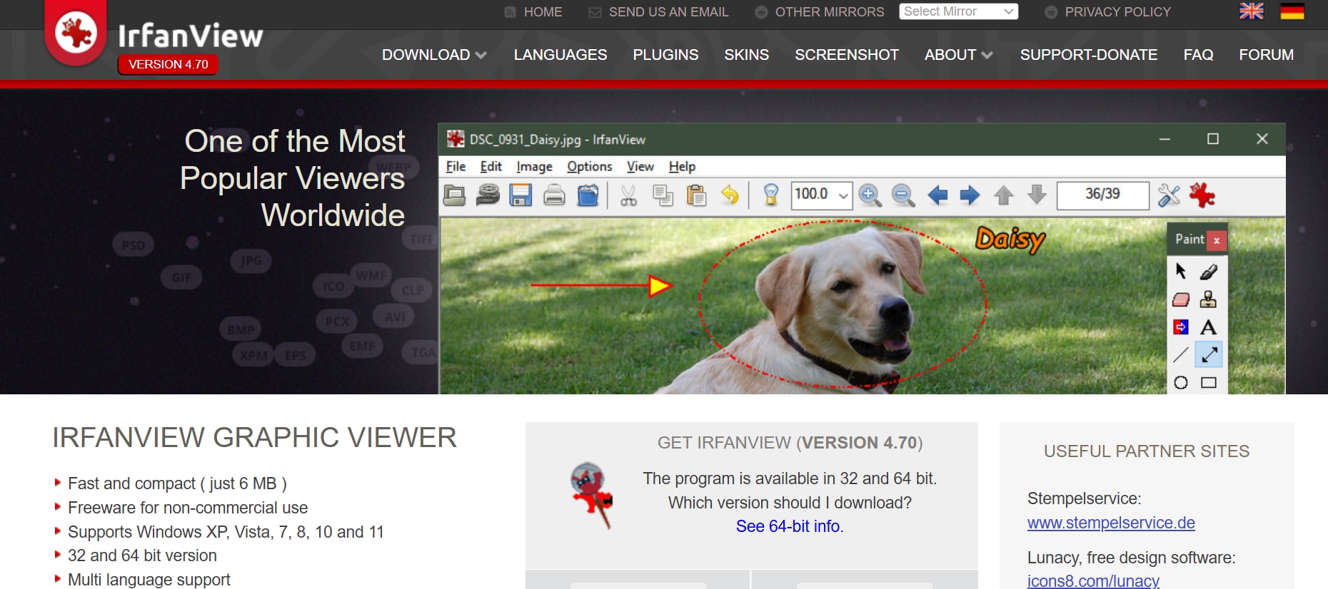Viewport: 1328px width, 589px height.
Task: Open the SCREENSHOT page
Action: tap(847, 55)
